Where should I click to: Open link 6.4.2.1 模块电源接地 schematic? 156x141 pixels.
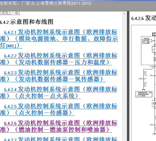59,39
